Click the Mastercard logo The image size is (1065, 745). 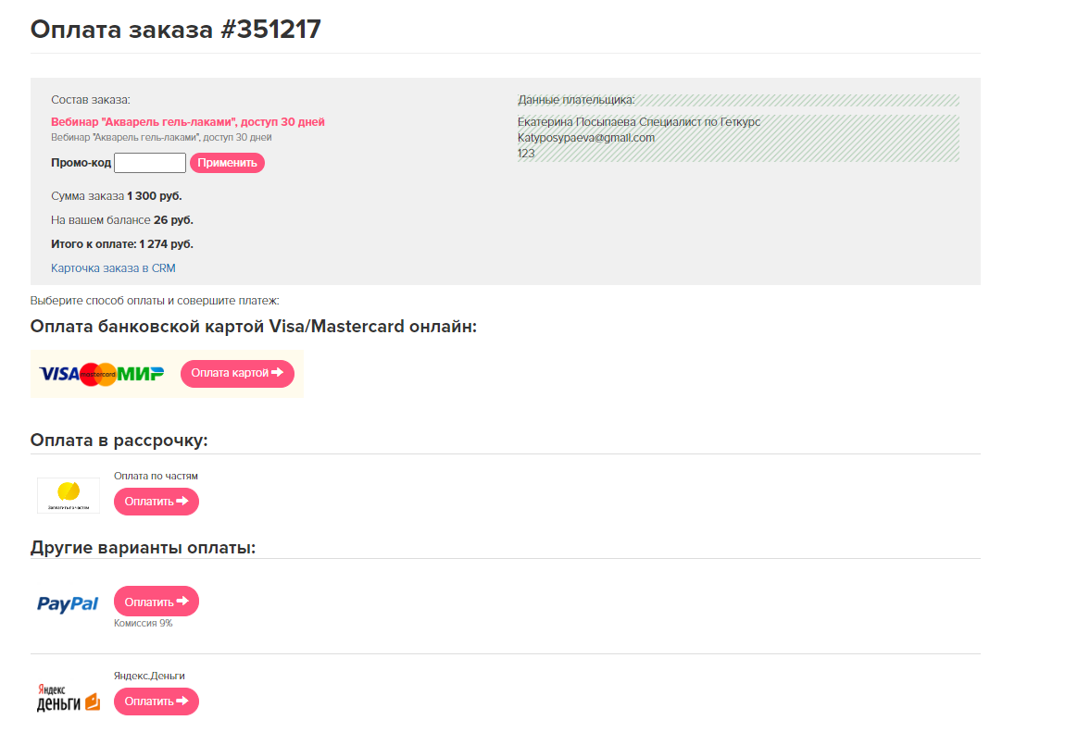point(98,374)
